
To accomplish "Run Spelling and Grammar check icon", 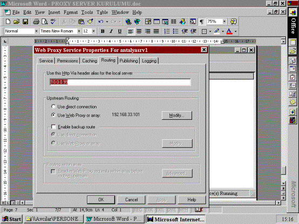I will 53,22.
